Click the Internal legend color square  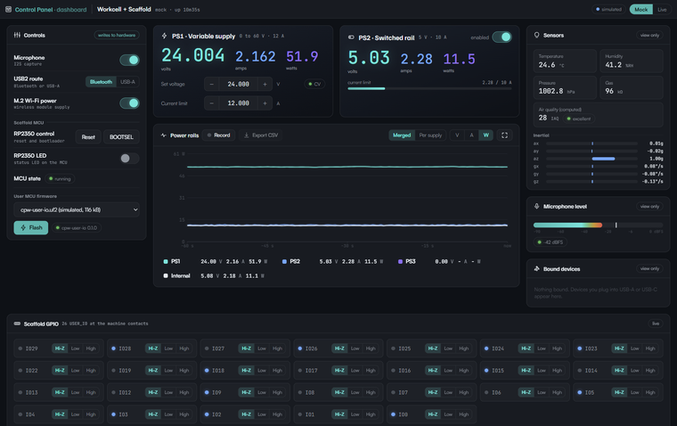(166, 275)
